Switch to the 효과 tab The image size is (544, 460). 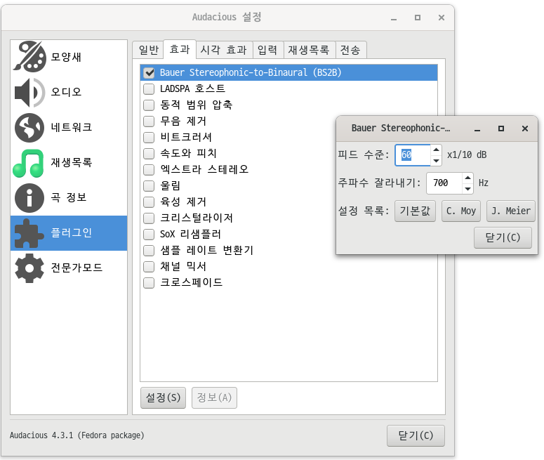(180, 49)
